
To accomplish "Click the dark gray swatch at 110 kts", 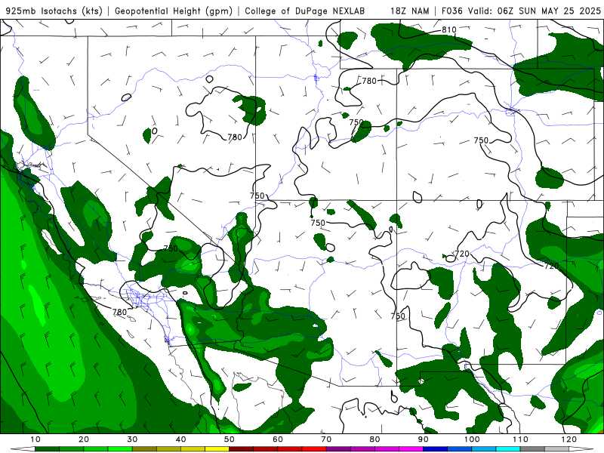I will [532, 449].
